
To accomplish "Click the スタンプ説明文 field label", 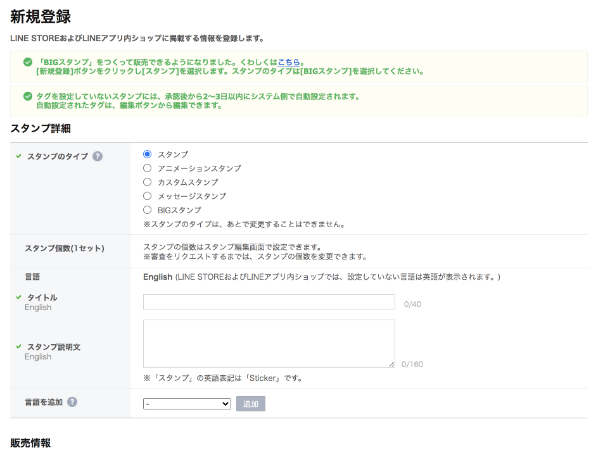I will coord(54,347).
